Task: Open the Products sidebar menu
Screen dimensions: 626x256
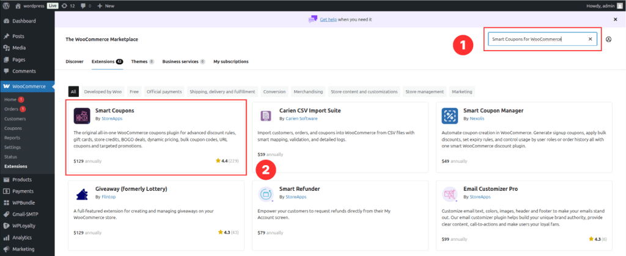Action: coord(22,180)
